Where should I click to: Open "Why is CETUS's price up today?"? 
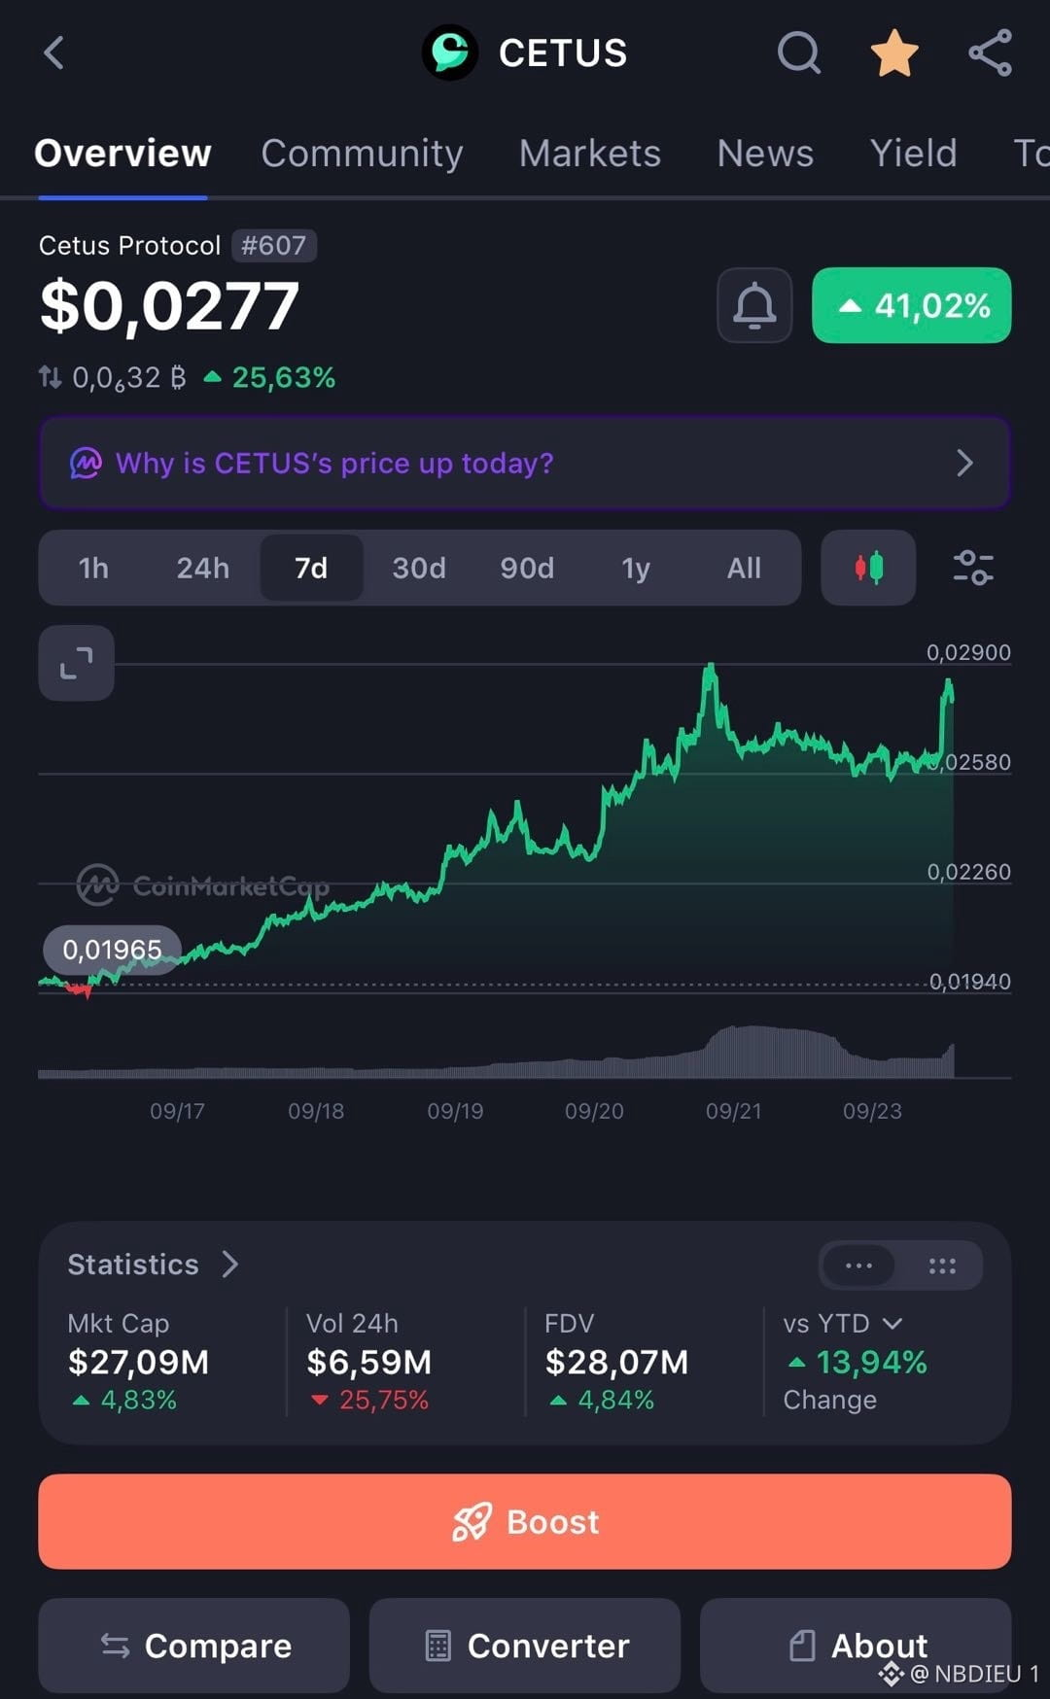(x=525, y=463)
